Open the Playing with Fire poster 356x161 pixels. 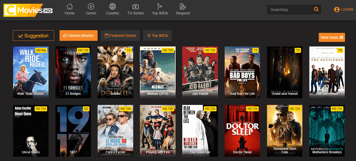(158, 131)
